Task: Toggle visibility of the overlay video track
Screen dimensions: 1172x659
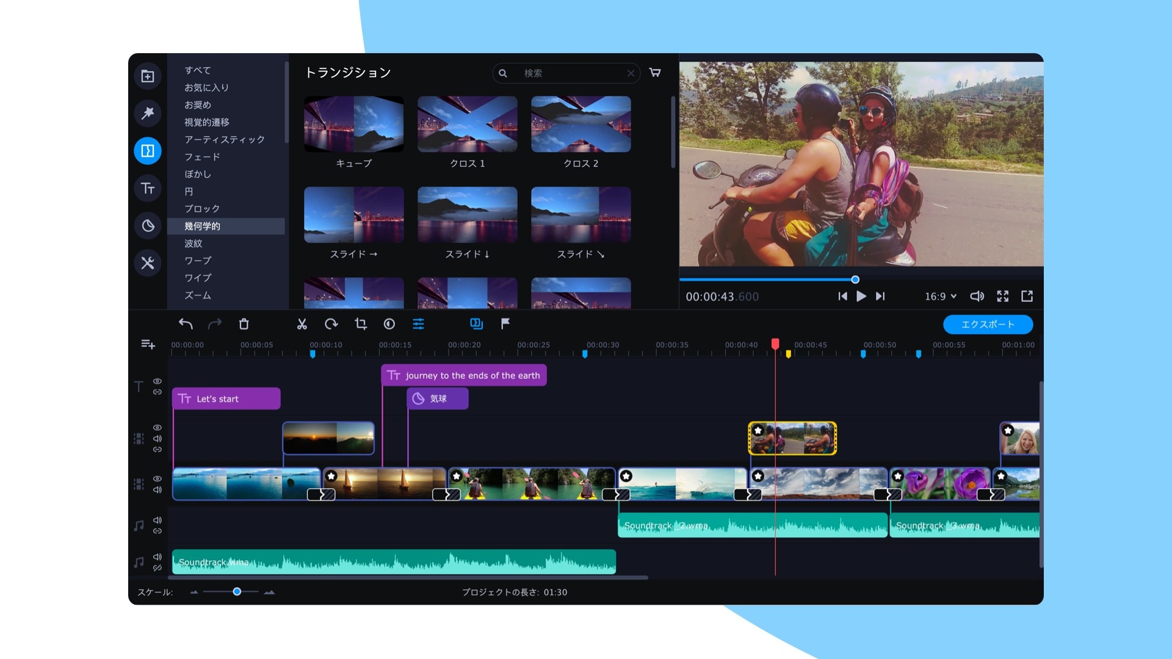Action: pos(157,428)
